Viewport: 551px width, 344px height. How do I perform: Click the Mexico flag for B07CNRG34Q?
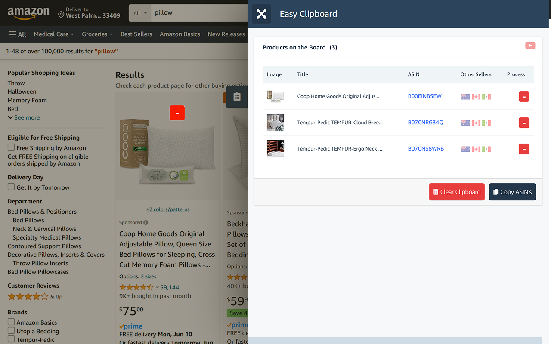pos(486,123)
